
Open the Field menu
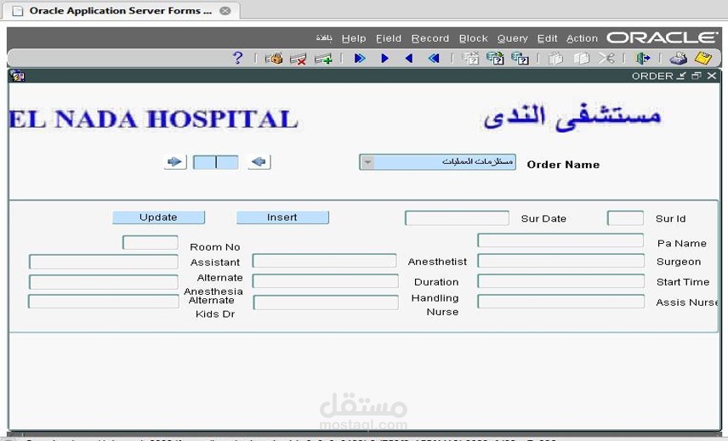(389, 38)
